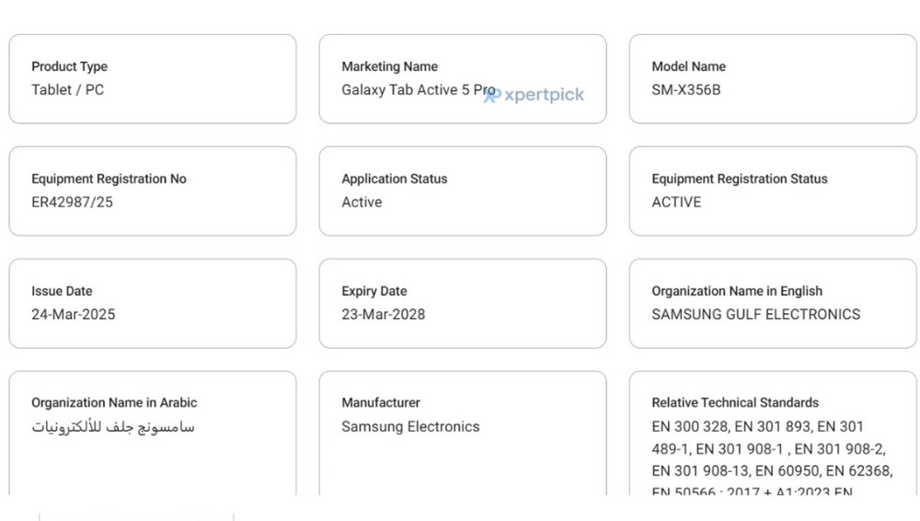Click the xpertpick watermark logo
The width and height of the screenshot is (920, 521).
(534, 95)
